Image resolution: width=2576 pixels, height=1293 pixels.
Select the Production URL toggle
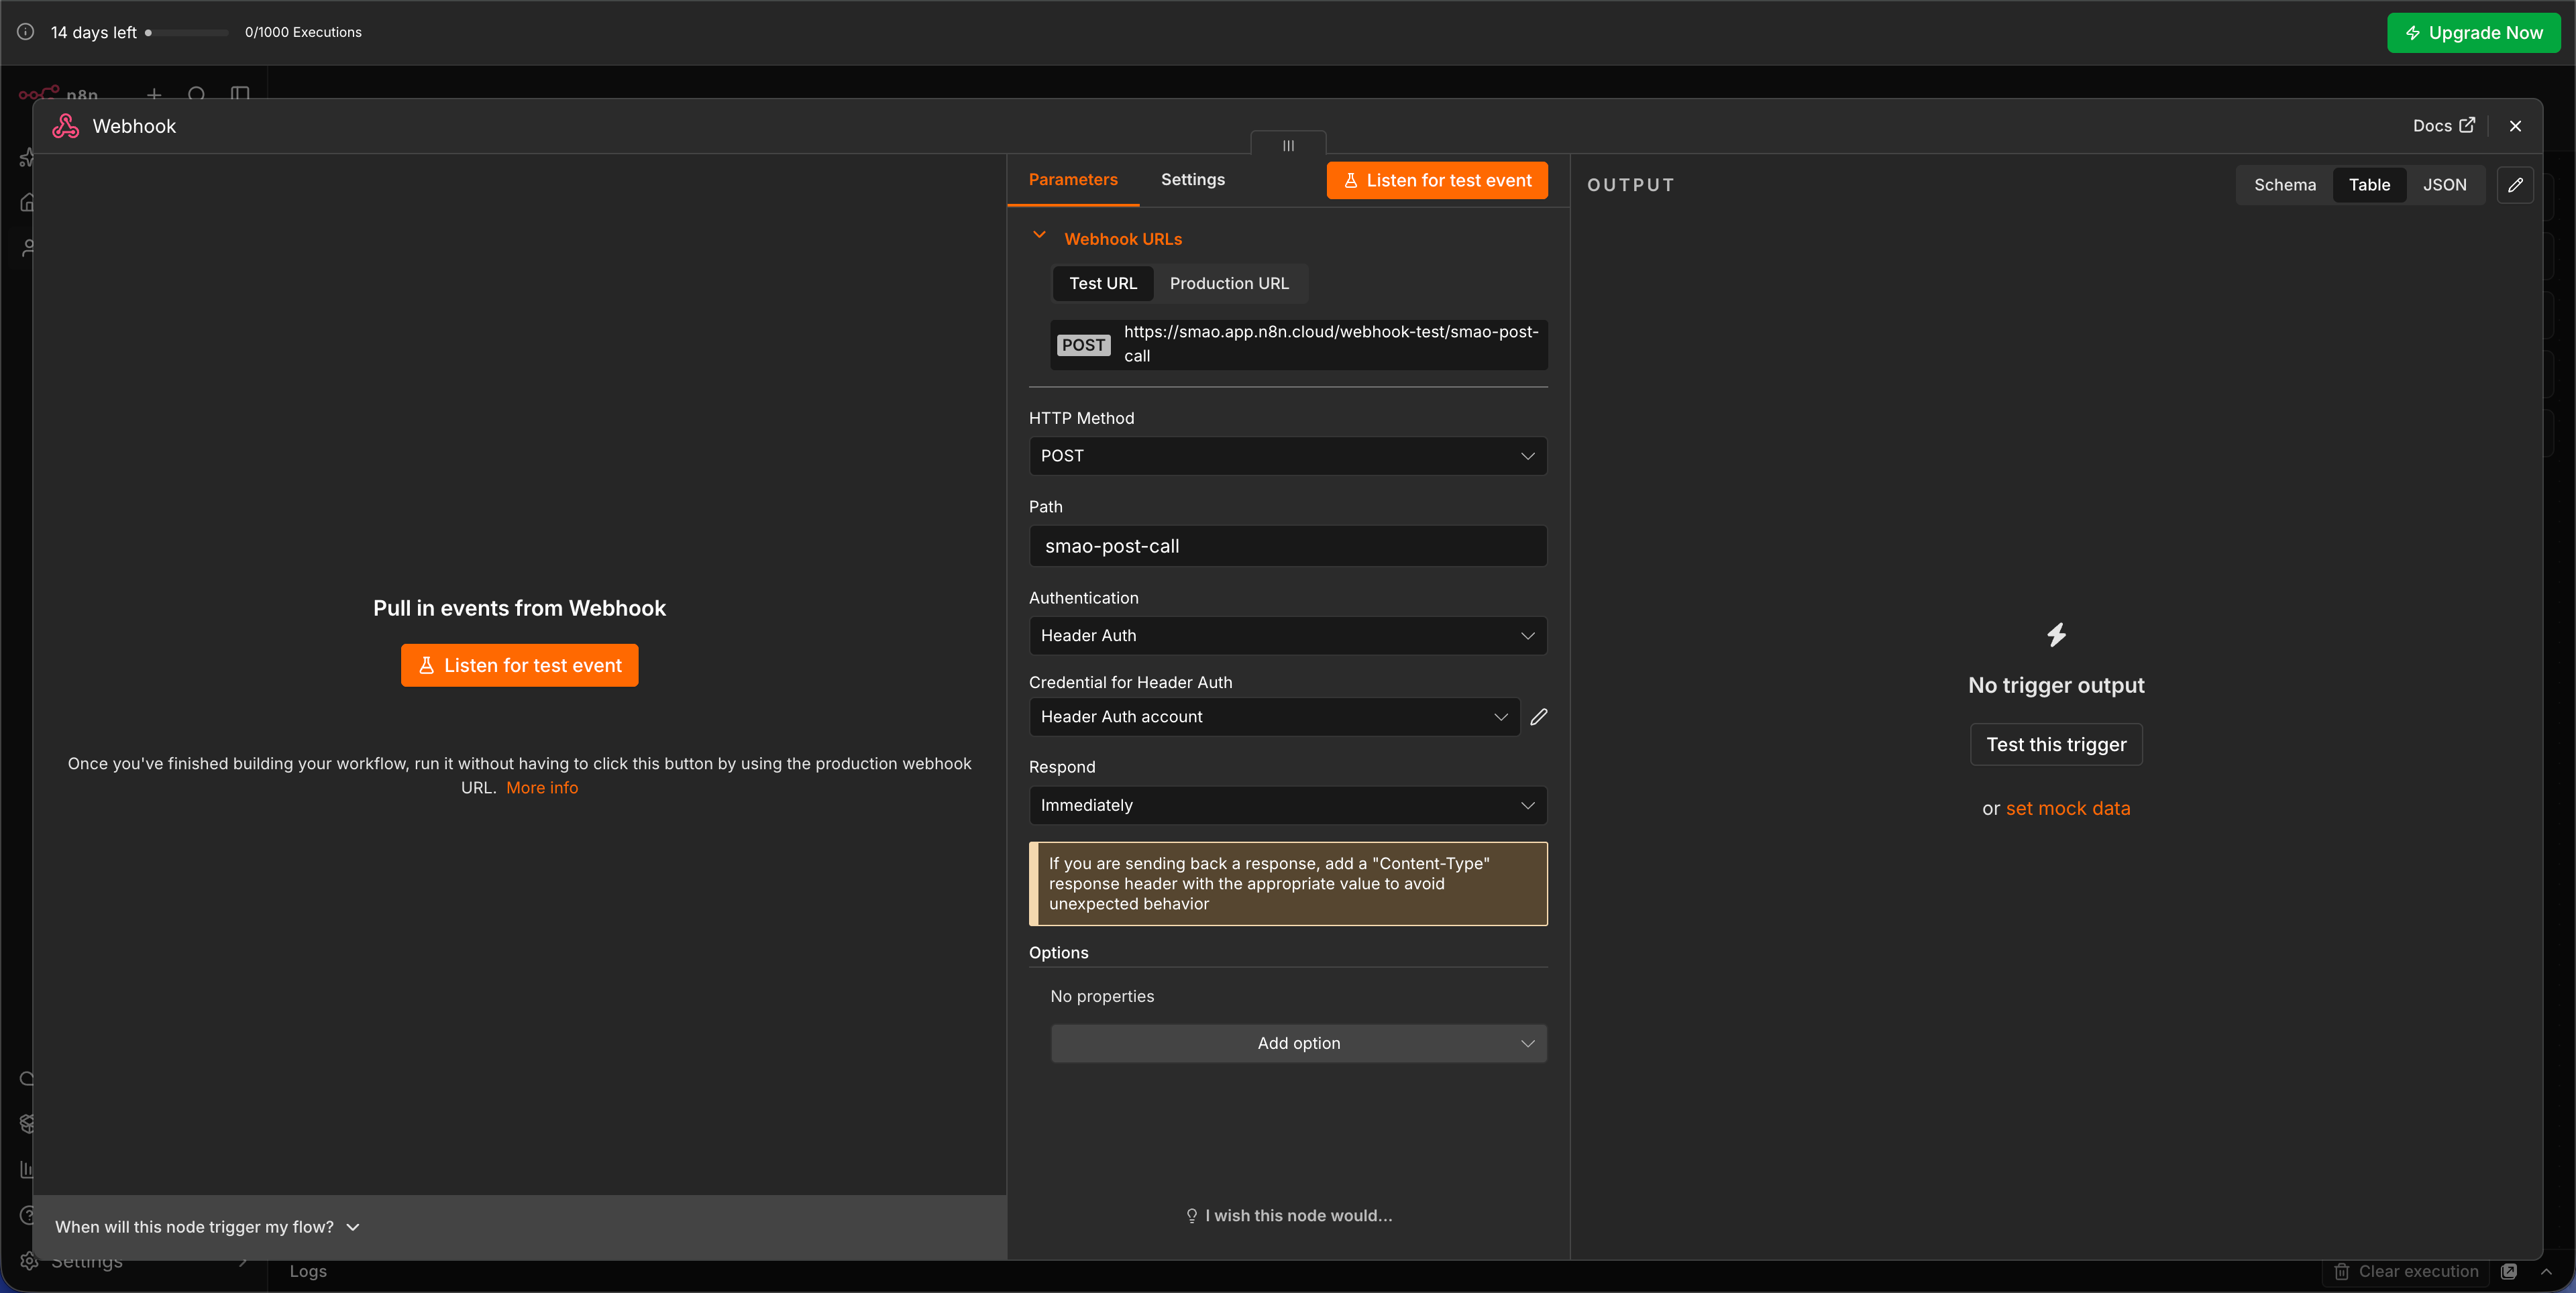tap(1229, 283)
